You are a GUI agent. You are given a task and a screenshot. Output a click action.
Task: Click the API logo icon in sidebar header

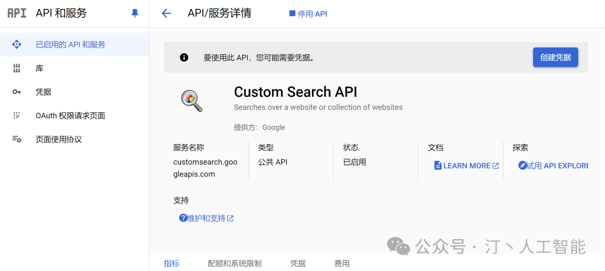point(17,13)
